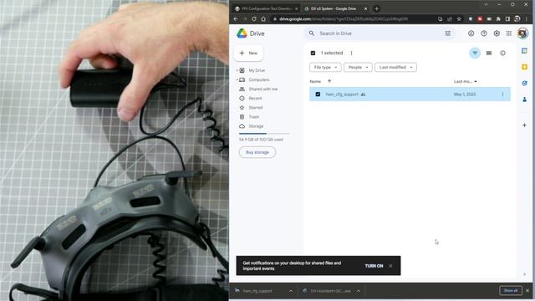Open the fwm_cfg_support download options chevron
The height and width of the screenshot is (301, 535).
click(x=291, y=291)
